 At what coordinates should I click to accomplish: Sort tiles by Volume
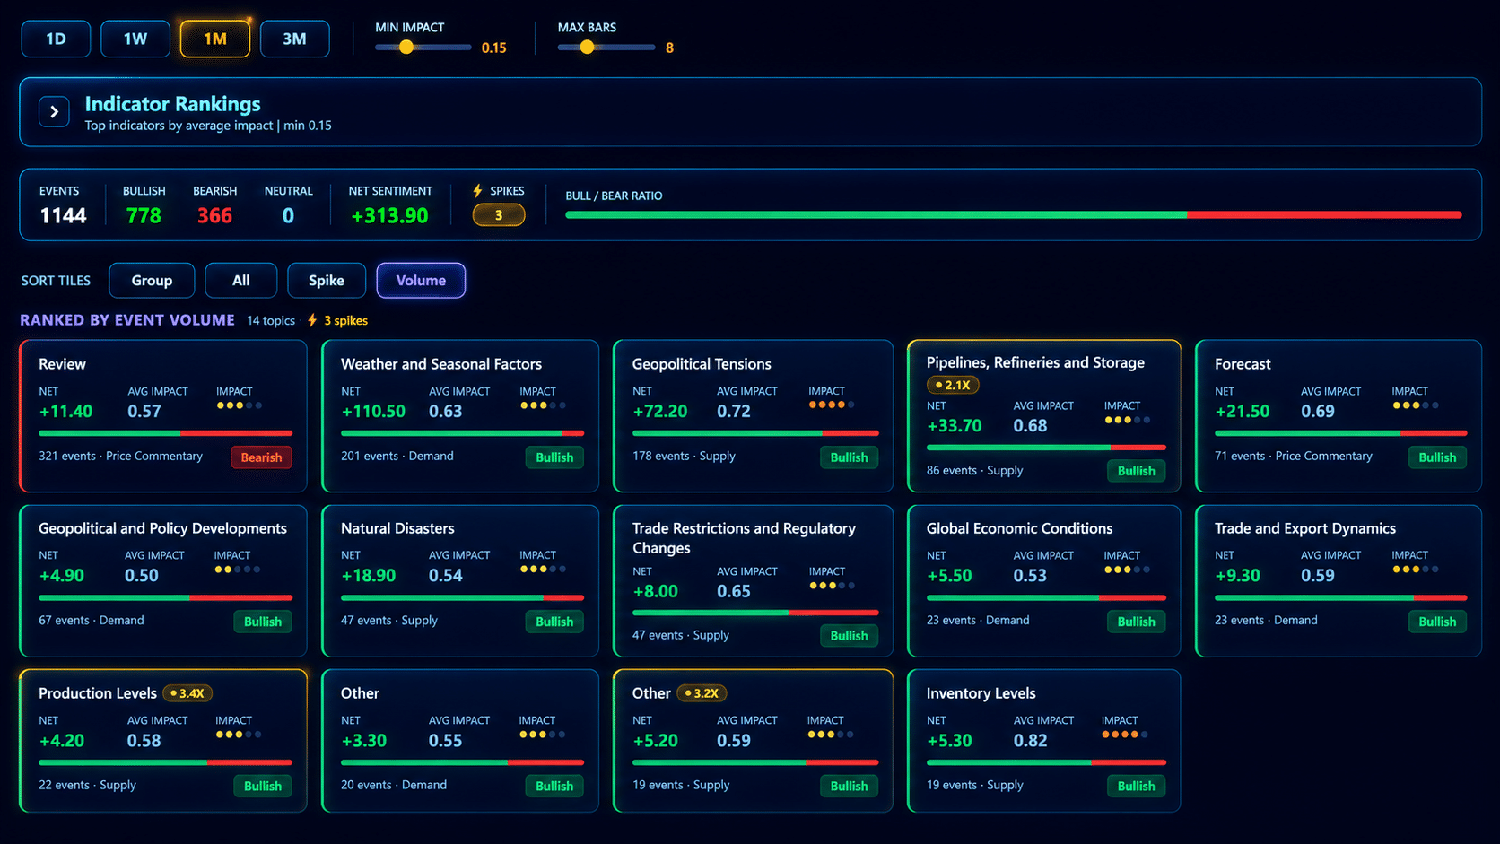421,281
